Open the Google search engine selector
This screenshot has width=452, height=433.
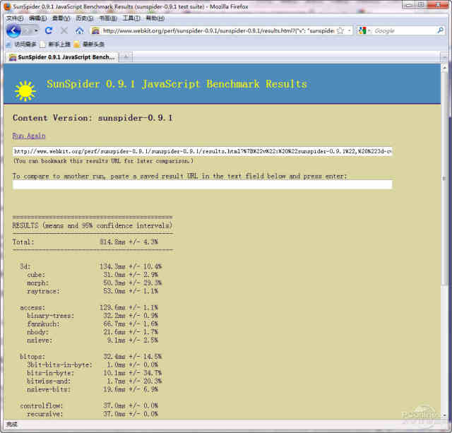[364, 30]
